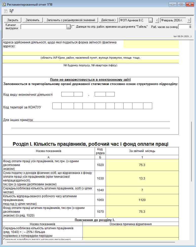Select the row 1040 value 7

(142, 190)
